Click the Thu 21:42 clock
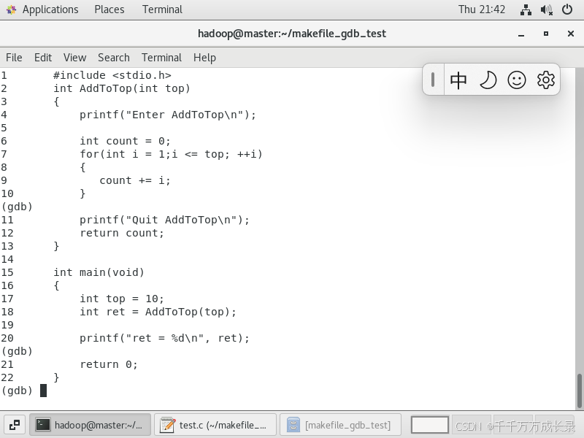The image size is (584, 438). pos(482,9)
